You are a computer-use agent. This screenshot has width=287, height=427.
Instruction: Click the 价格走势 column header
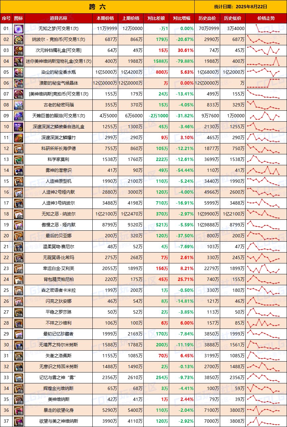pos(266,19)
